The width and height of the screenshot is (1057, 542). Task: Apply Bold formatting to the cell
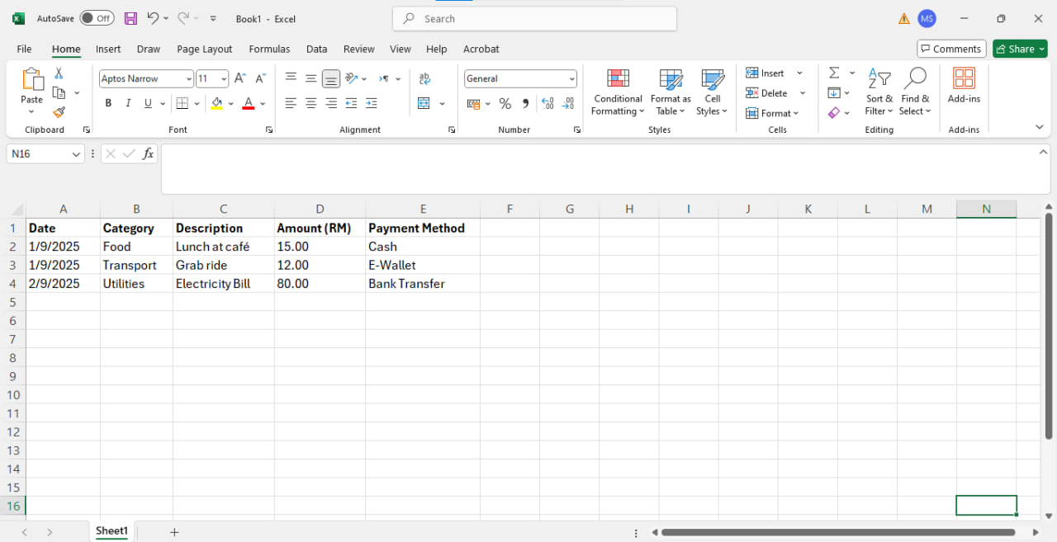(108, 103)
